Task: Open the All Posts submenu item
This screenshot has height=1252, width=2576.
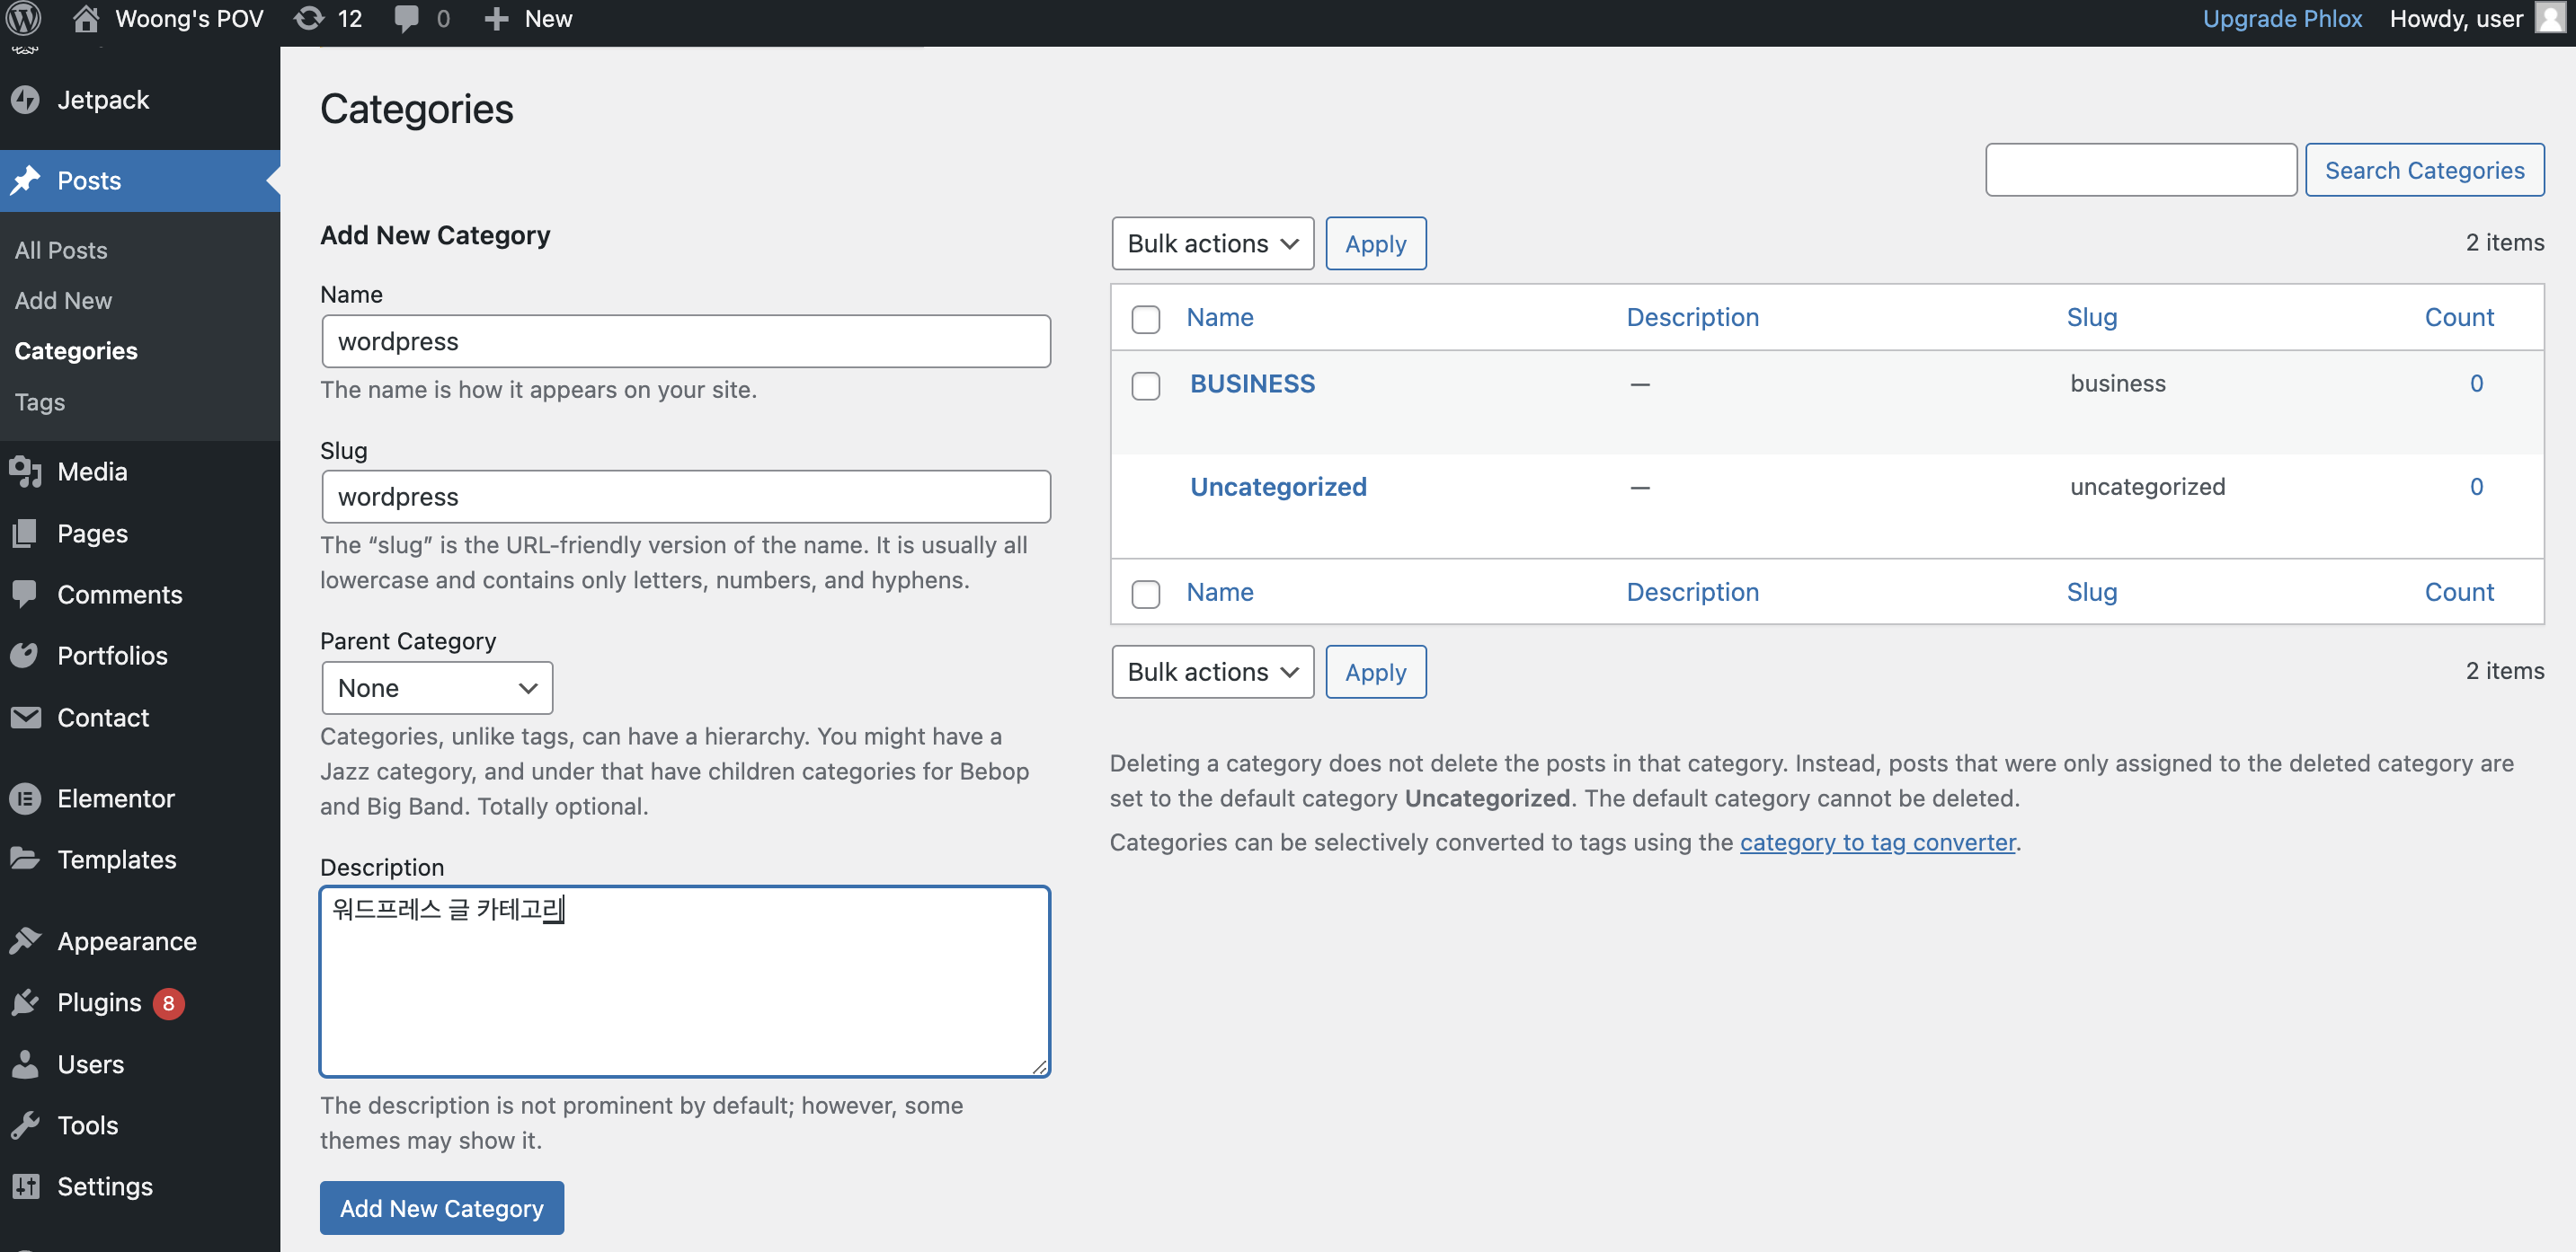Action: (x=61, y=251)
